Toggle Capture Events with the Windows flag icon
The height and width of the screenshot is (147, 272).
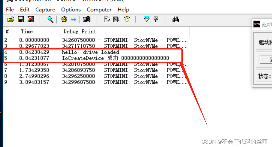(x=87, y=19)
